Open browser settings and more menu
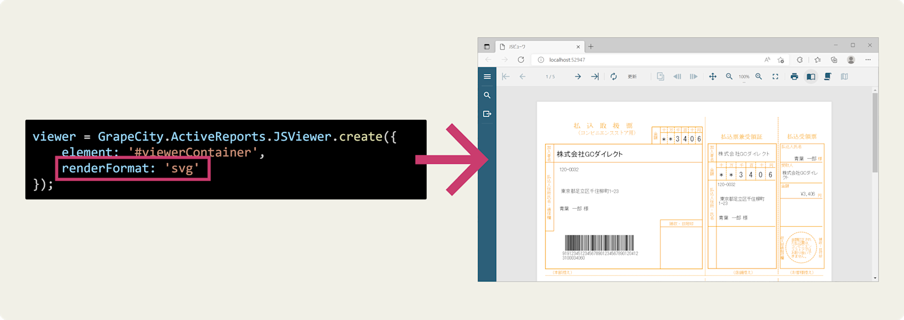This screenshot has height=320, width=904. 868,60
